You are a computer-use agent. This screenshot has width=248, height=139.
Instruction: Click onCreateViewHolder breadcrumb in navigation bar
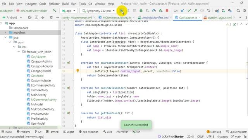coord(32,11)
